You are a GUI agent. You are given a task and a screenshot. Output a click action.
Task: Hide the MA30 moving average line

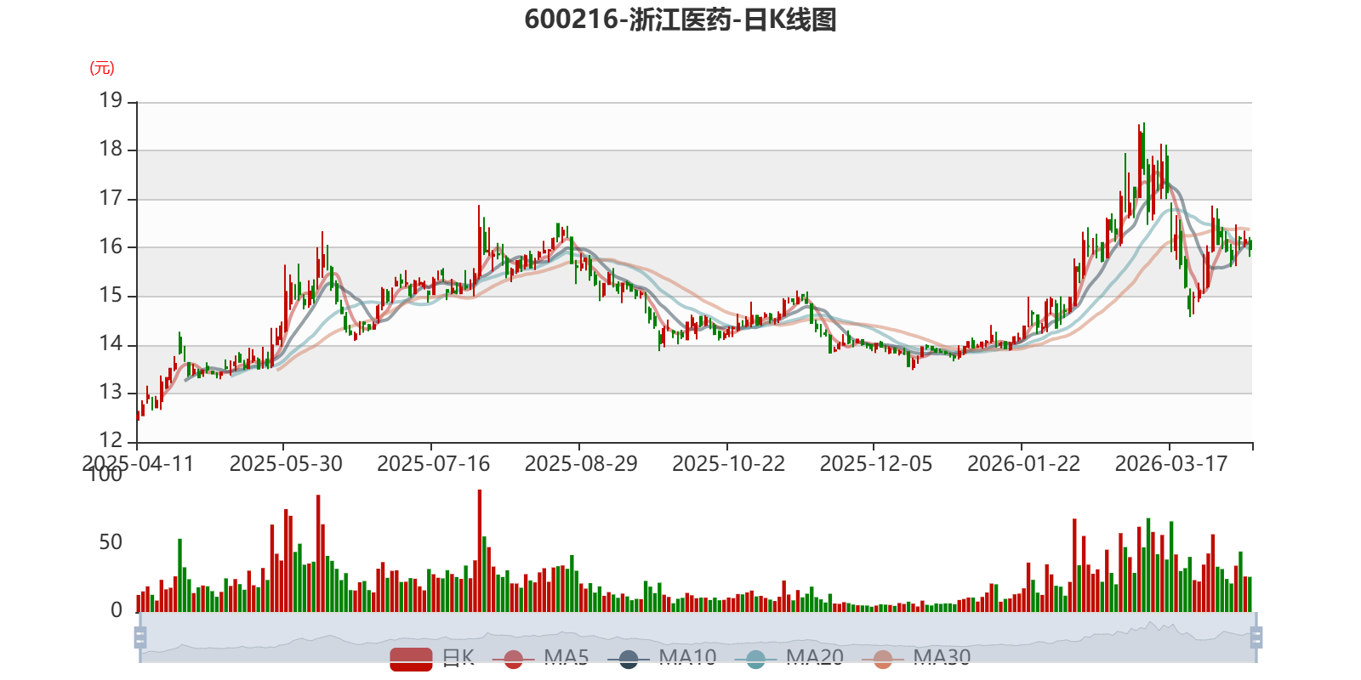pyautogui.click(x=916, y=658)
